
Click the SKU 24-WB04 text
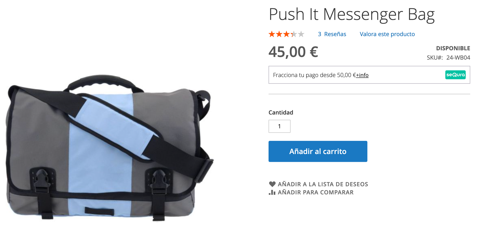coord(448,58)
